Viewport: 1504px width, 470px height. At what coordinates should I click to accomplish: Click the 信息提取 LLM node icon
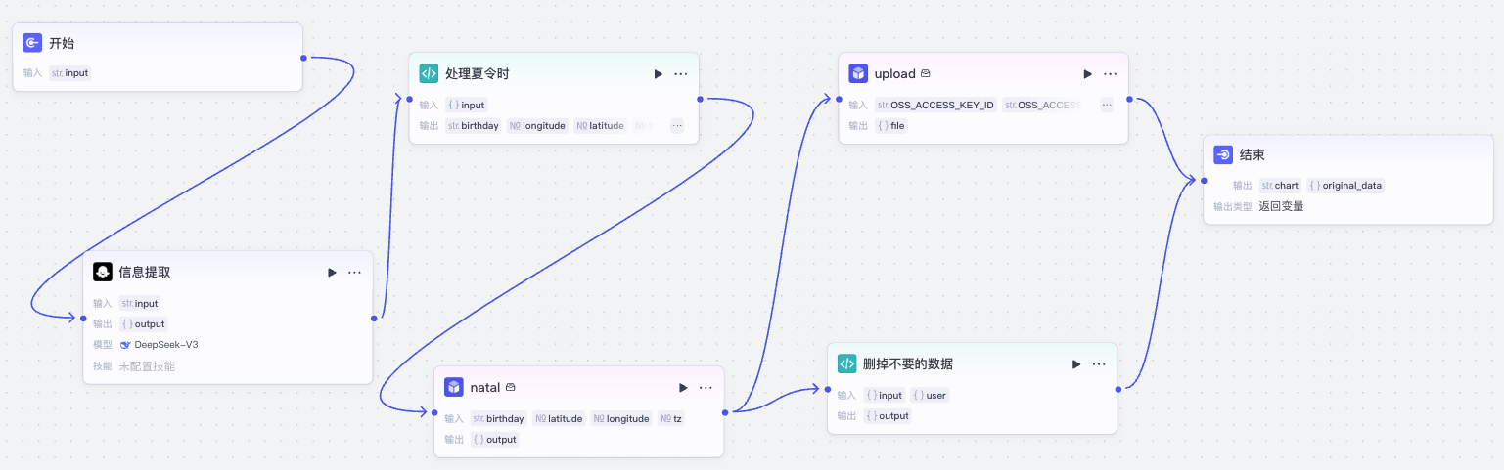[103, 272]
